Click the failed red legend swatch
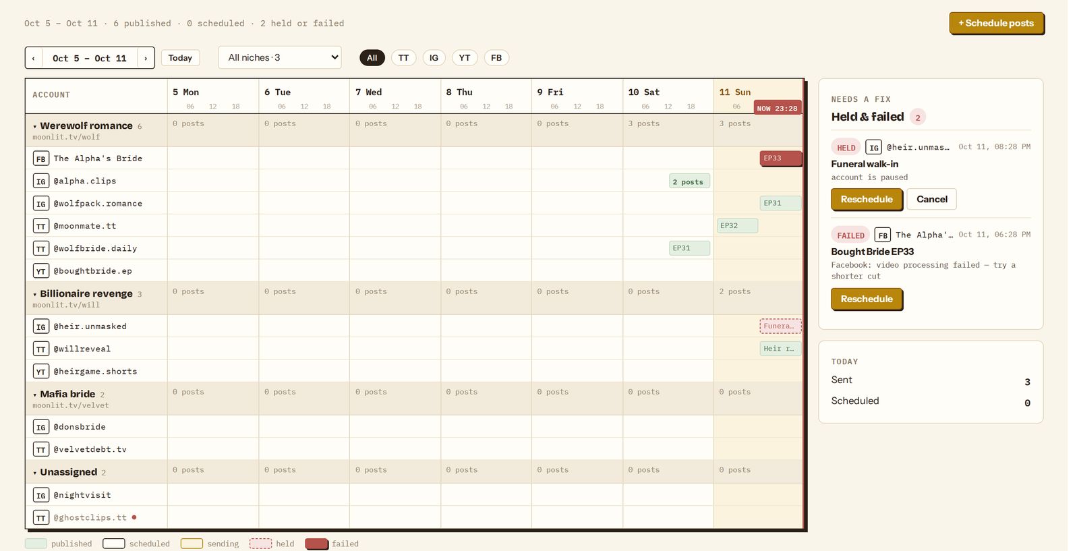Viewport: 1079px width, 551px height. (x=316, y=544)
